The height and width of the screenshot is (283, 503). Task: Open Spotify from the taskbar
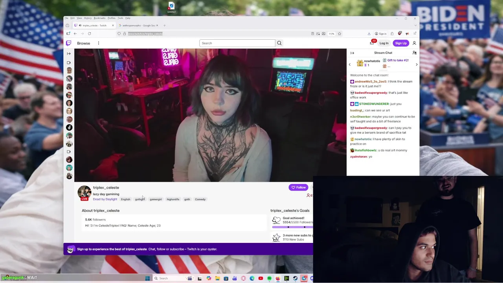(x=269, y=278)
